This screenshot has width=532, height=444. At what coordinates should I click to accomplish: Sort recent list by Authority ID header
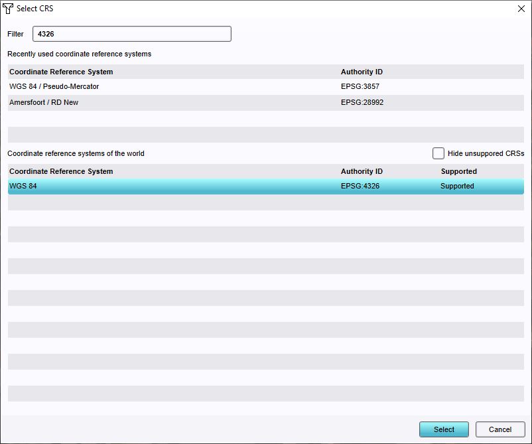[x=362, y=72]
